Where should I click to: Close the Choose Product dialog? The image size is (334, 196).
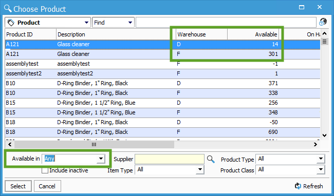point(320,7)
